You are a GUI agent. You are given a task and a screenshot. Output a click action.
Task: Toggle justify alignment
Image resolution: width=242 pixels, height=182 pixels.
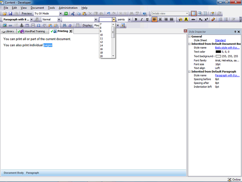point(171,19)
